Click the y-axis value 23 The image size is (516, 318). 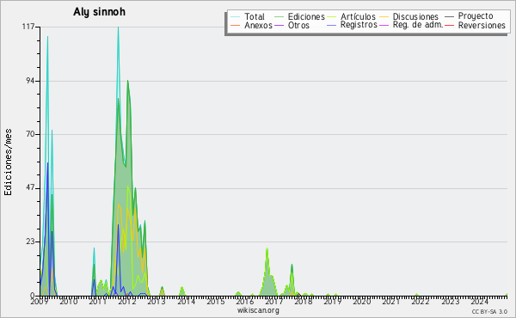pyautogui.click(x=31, y=242)
